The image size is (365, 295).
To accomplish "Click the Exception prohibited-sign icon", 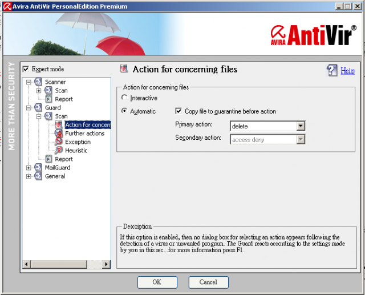I will [59, 142].
